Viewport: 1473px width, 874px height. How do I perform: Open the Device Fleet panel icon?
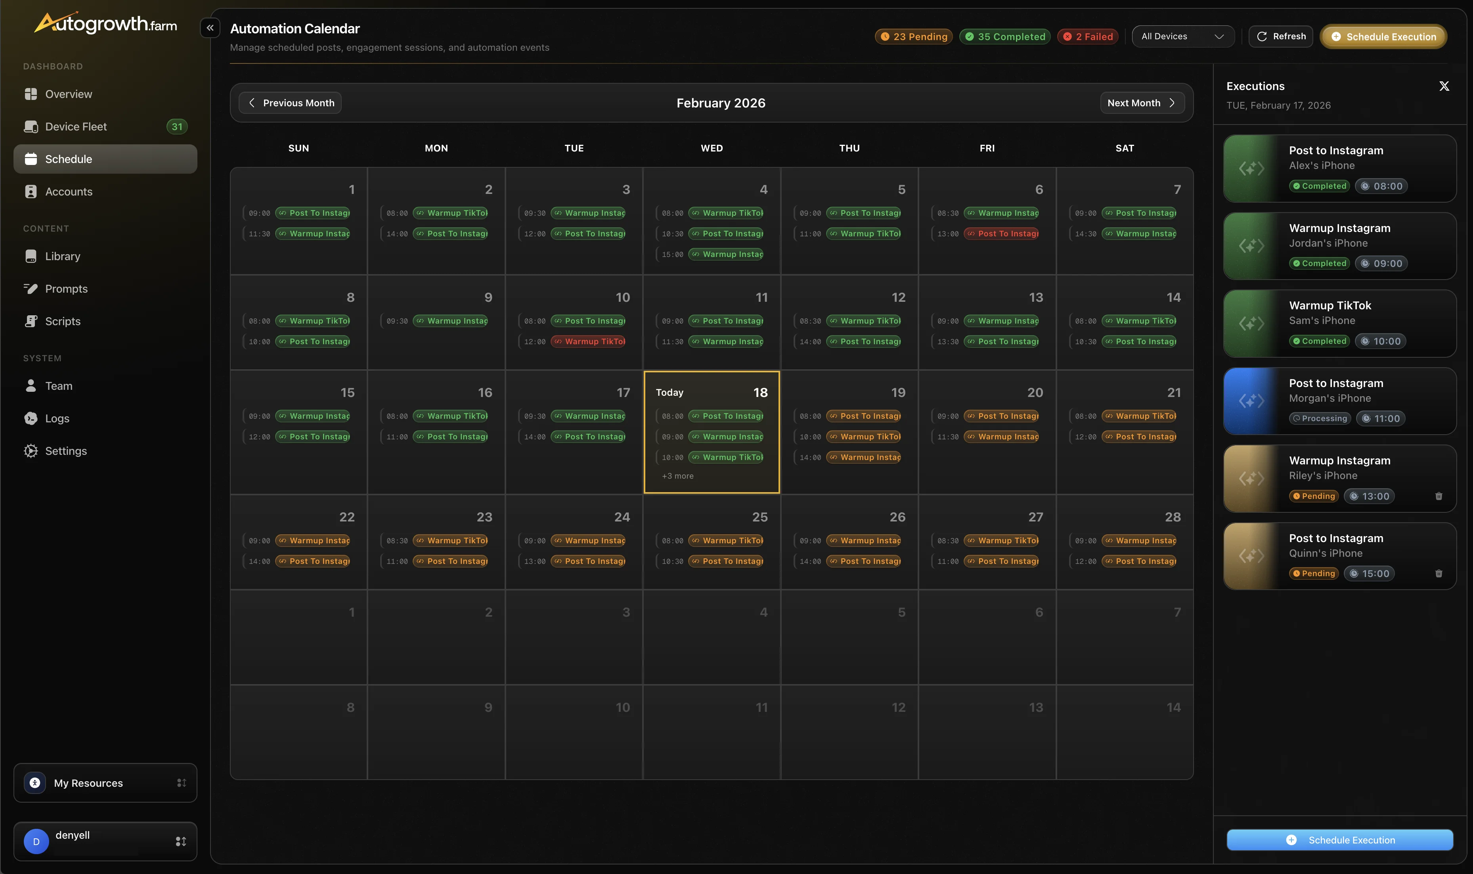pos(31,126)
